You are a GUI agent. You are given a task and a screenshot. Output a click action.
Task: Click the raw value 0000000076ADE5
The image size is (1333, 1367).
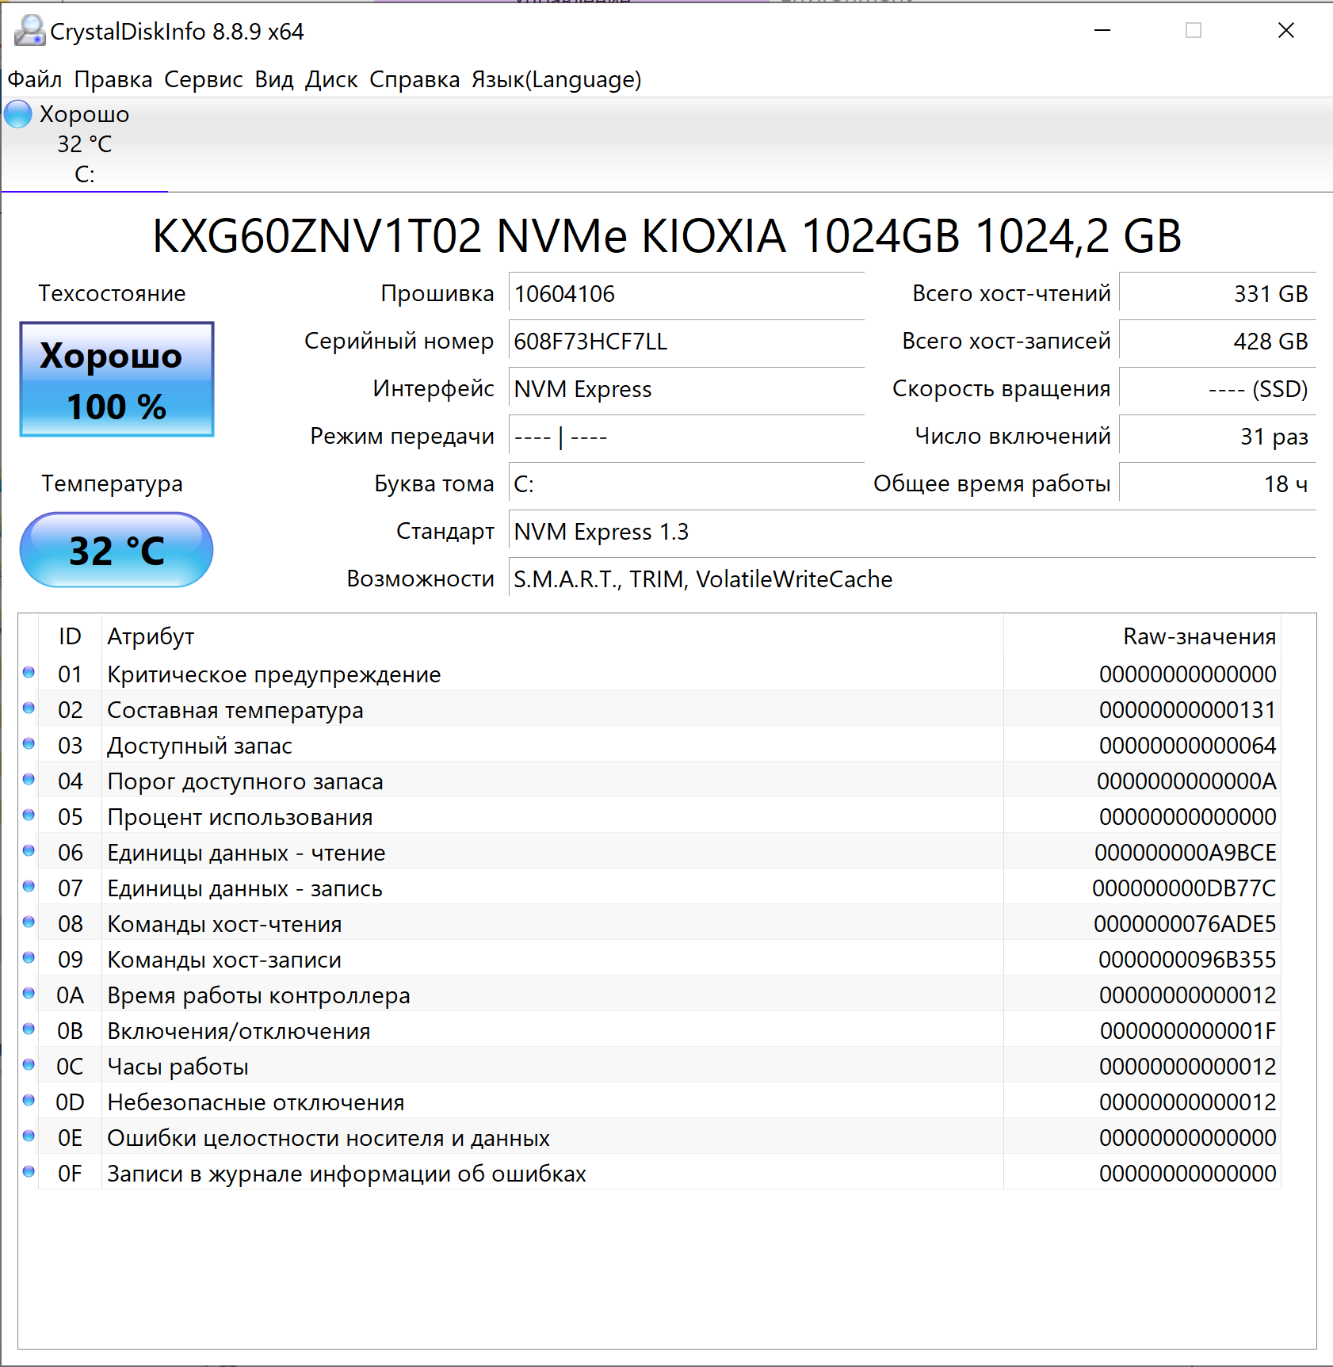tap(1185, 924)
